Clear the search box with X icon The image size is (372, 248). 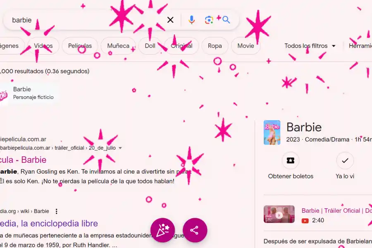170,20
